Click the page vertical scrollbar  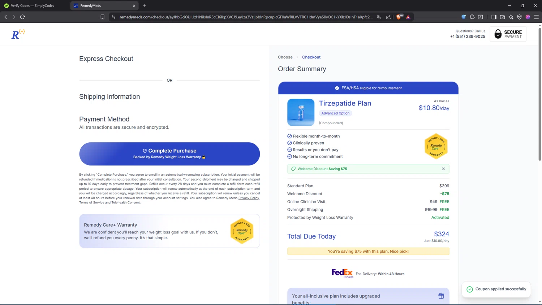pyautogui.click(x=540, y=94)
